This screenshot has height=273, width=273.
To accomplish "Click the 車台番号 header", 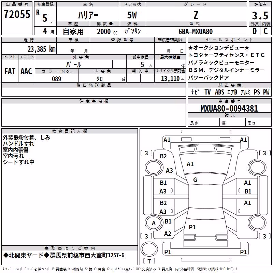I will coord(230,101).
